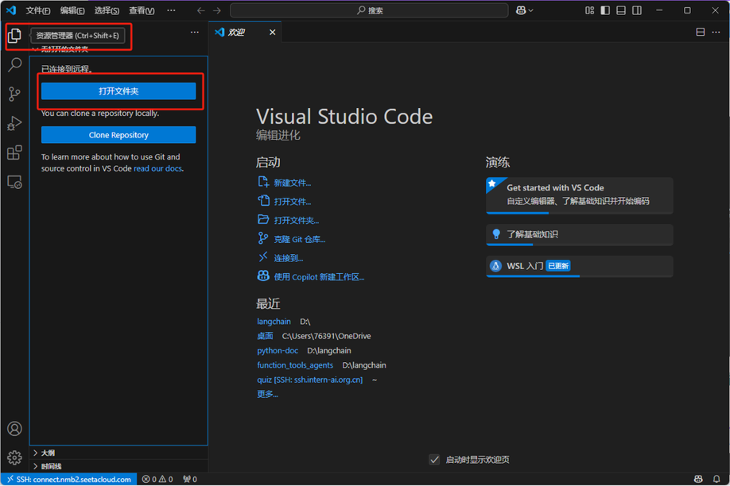Open the 选择(S) menu

[107, 10]
